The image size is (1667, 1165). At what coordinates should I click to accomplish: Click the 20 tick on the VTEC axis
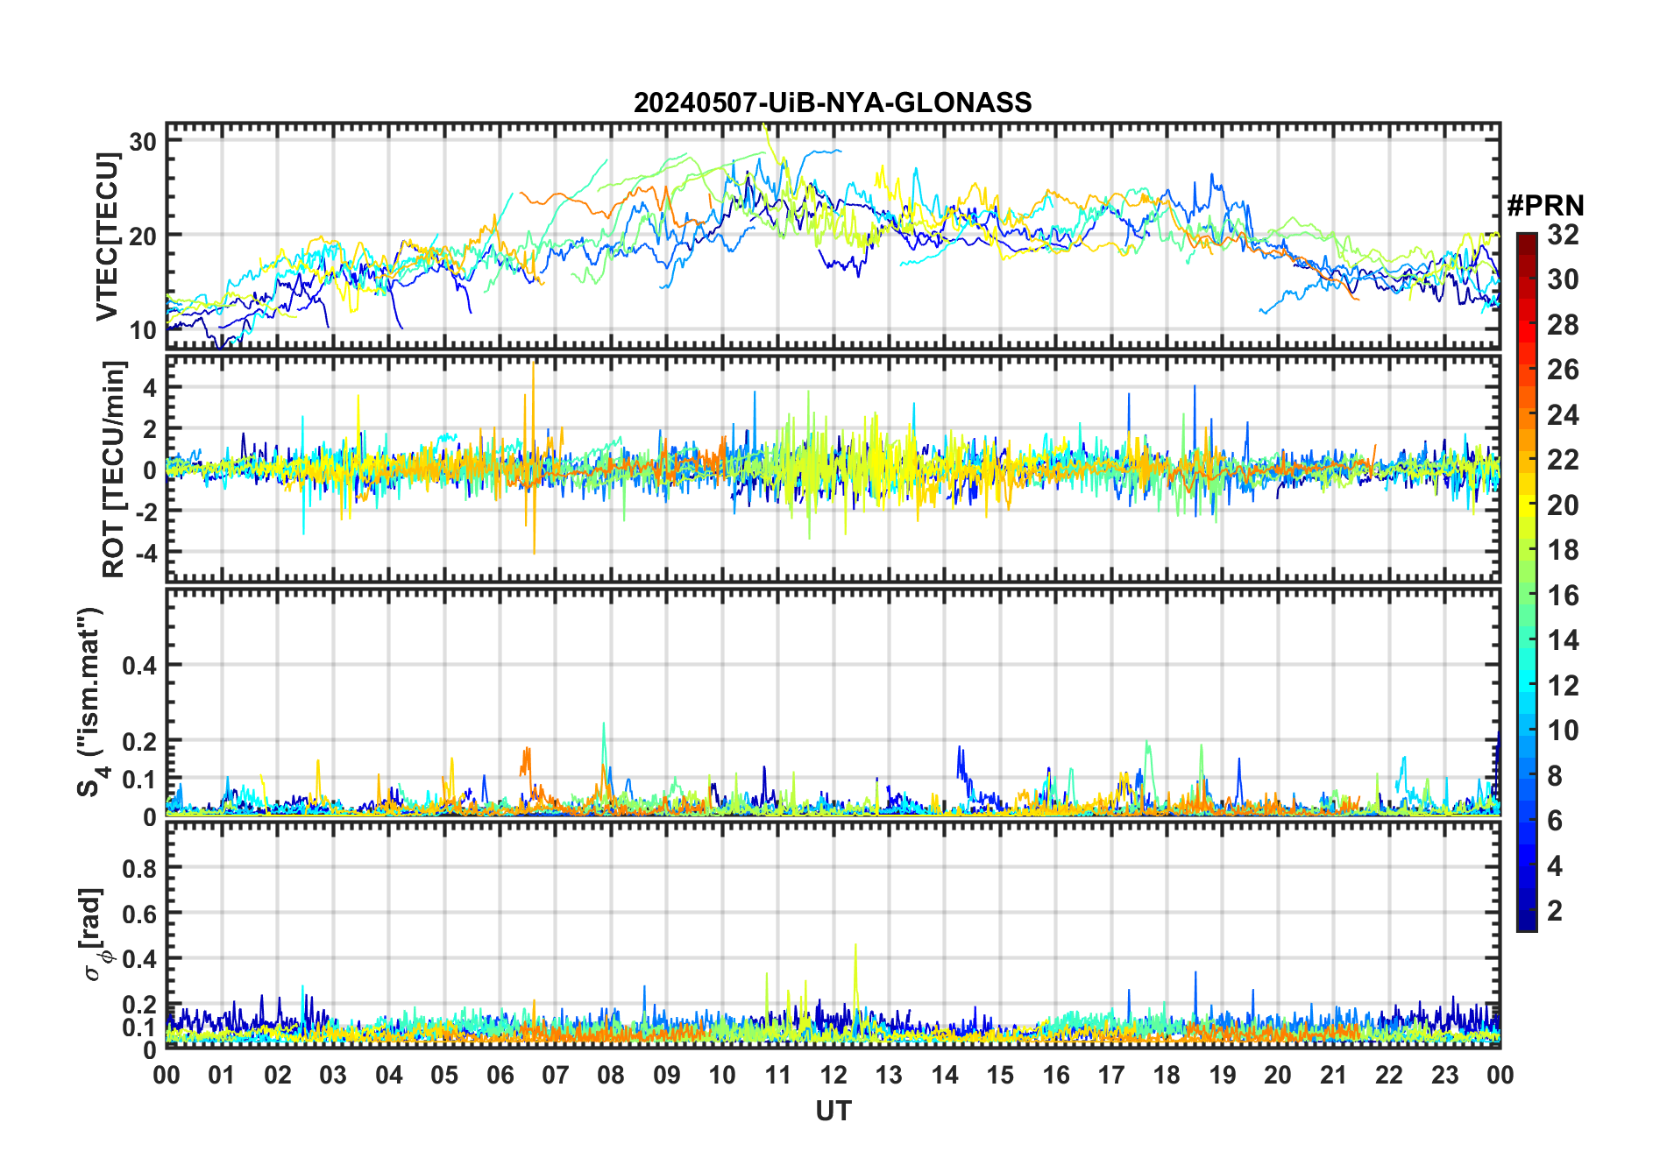[144, 236]
